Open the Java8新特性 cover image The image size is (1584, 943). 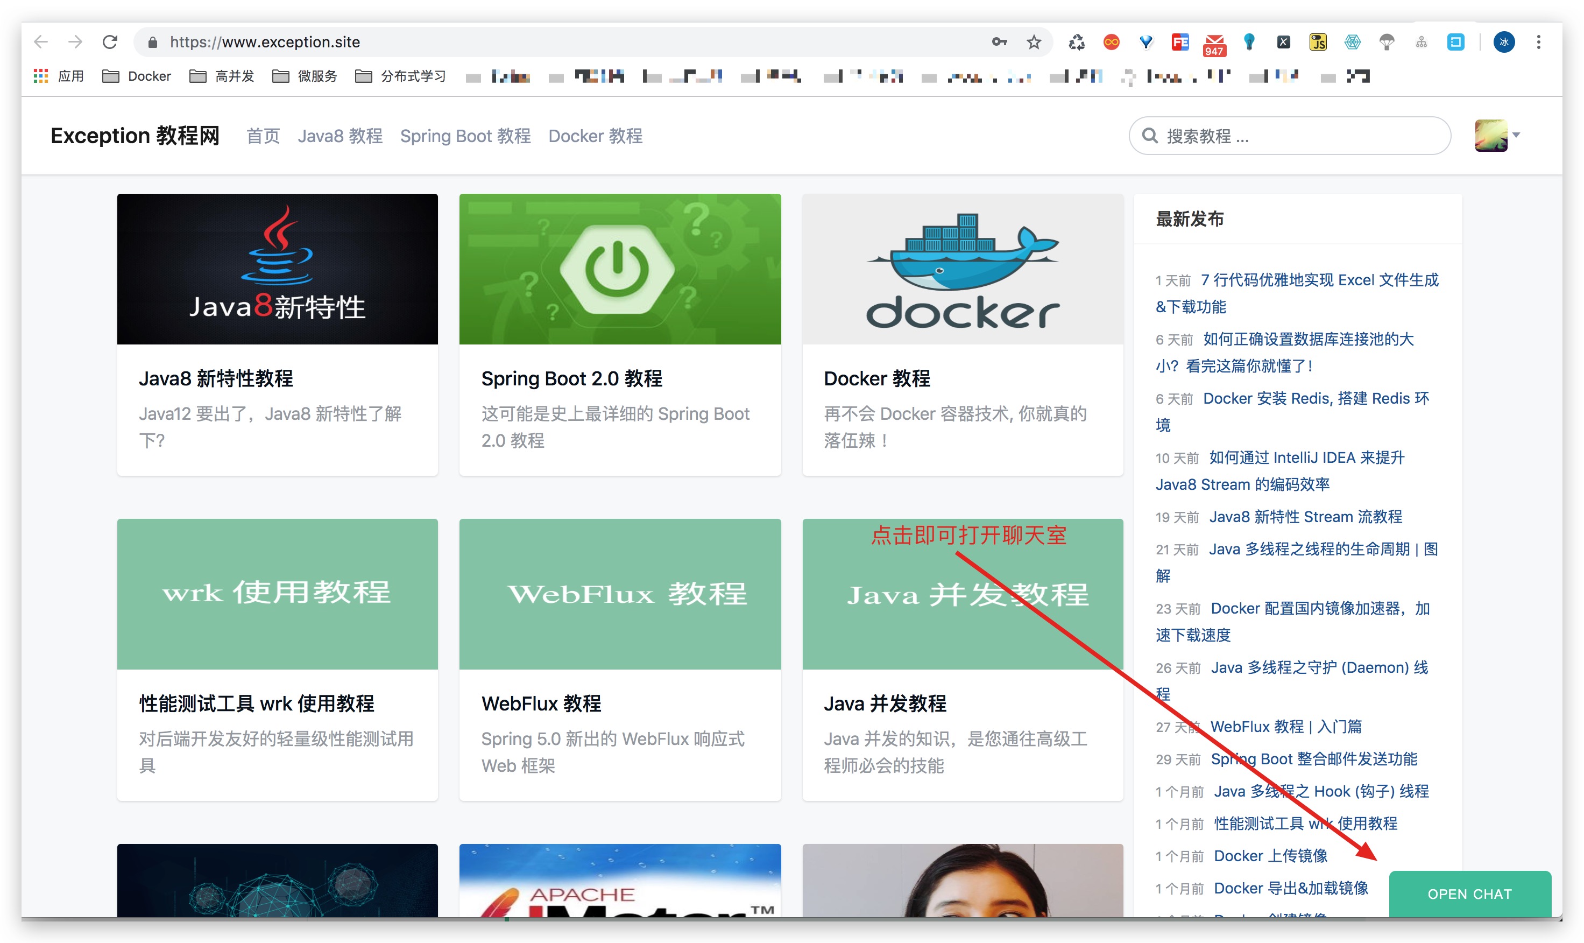pyautogui.click(x=278, y=269)
